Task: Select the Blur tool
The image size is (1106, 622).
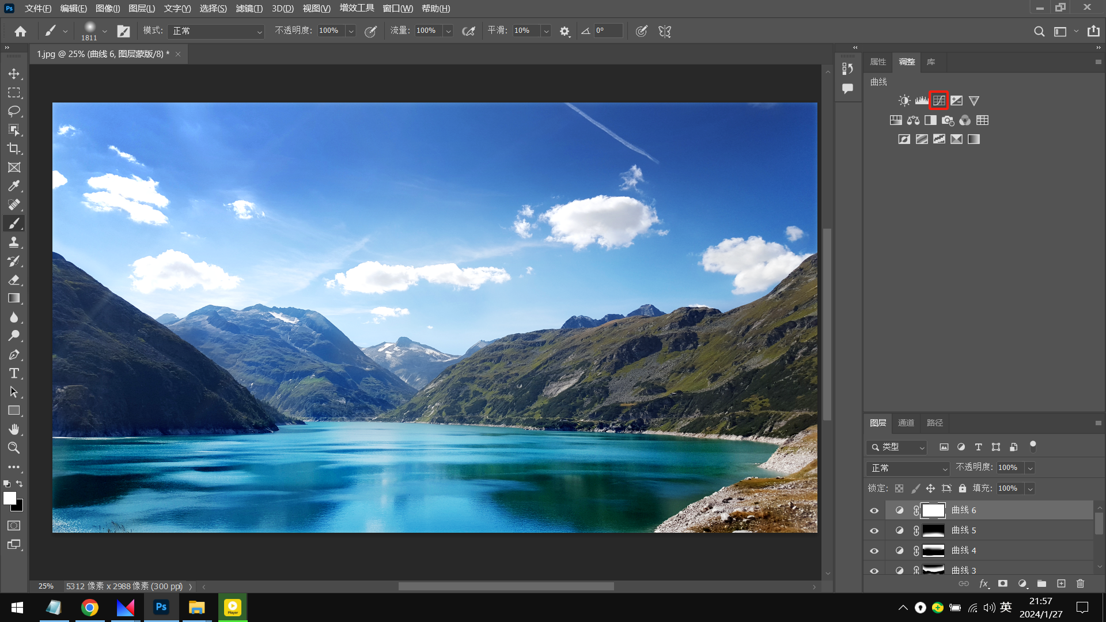Action: click(x=14, y=317)
